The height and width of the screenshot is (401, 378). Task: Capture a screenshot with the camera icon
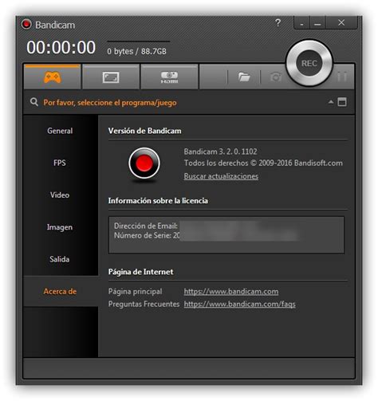pos(276,77)
